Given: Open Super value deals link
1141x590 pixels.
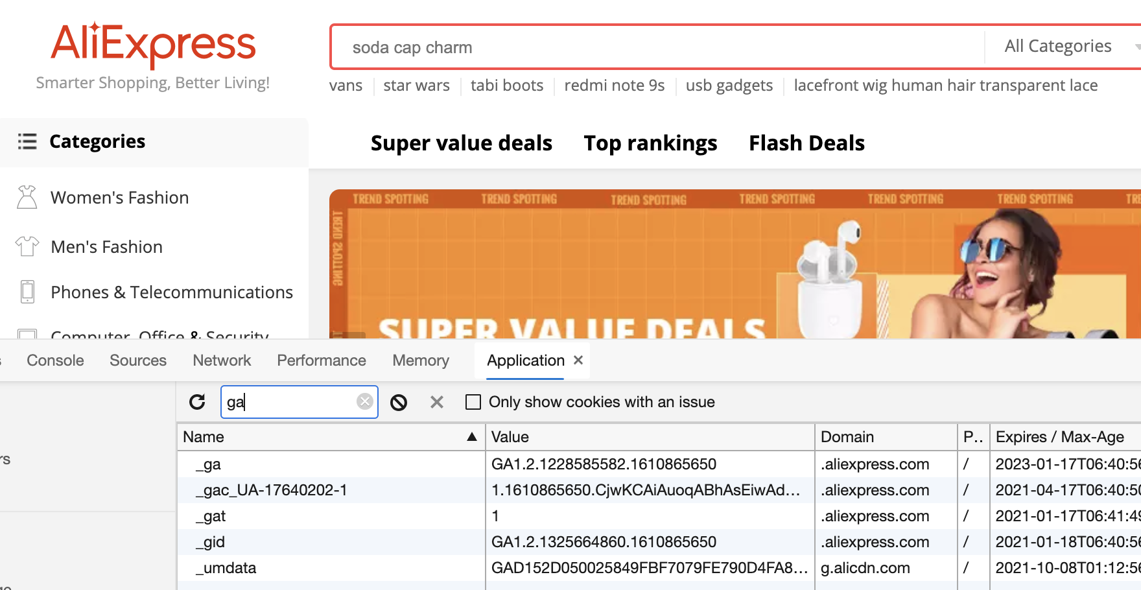Looking at the screenshot, I should coord(462,143).
